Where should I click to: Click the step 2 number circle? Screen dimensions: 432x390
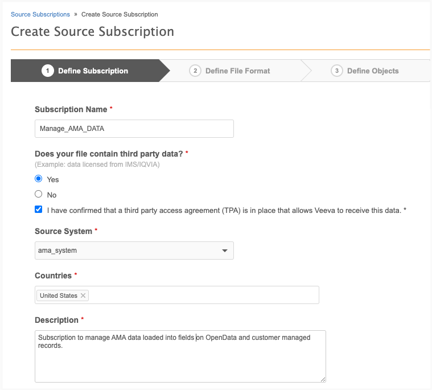point(195,71)
